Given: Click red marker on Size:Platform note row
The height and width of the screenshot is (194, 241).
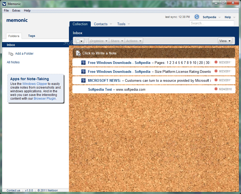Looking at the screenshot, I should click(216, 71).
